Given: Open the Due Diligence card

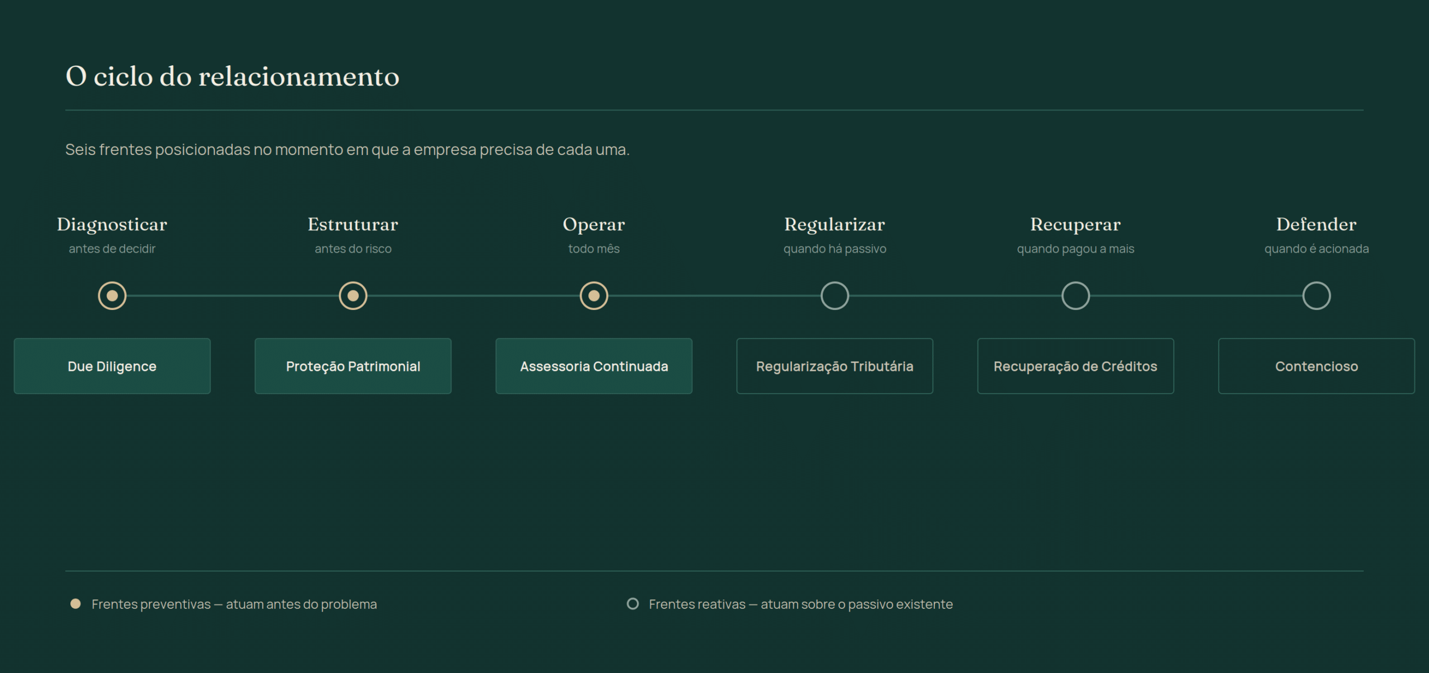Looking at the screenshot, I should coord(112,366).
